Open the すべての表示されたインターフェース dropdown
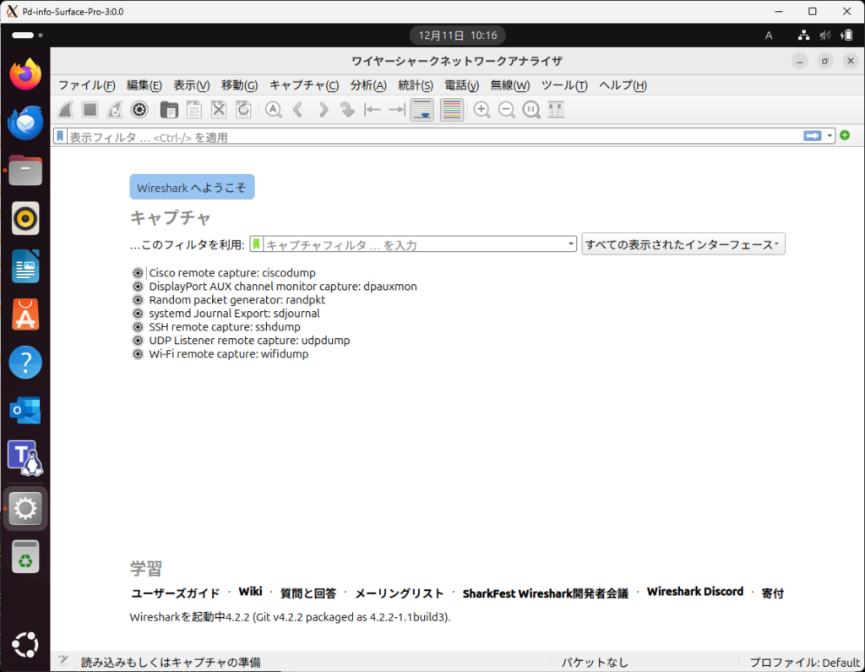Image resolution: width=865 pixels, height=672 pixels. pos(683,244)
